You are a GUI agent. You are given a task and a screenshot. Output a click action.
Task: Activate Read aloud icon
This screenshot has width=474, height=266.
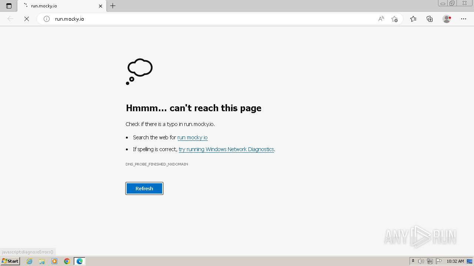[381, 19]
